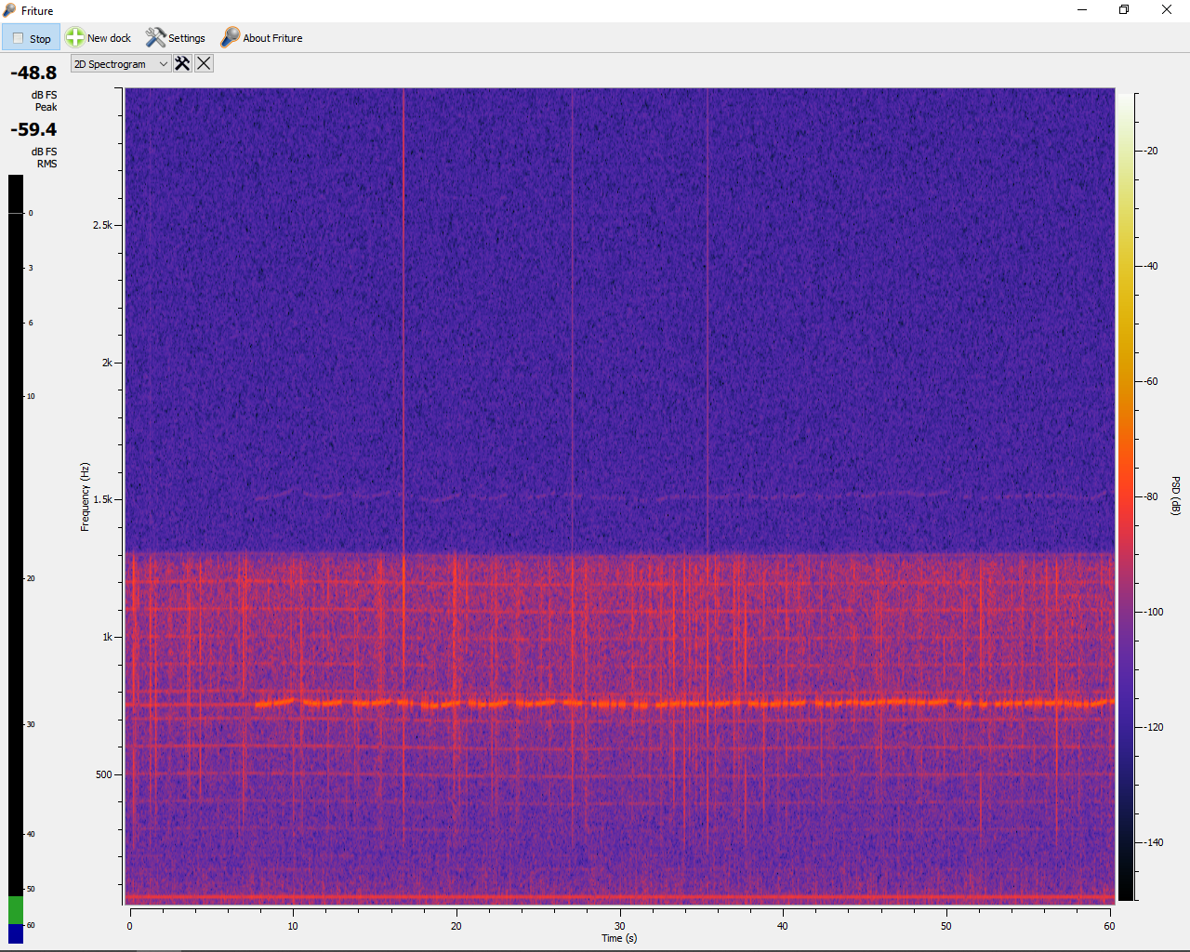Screen dimensions: 1190x952
Task: Click the -59.4 dB FS RMS readout
Action: pos(33,130)
